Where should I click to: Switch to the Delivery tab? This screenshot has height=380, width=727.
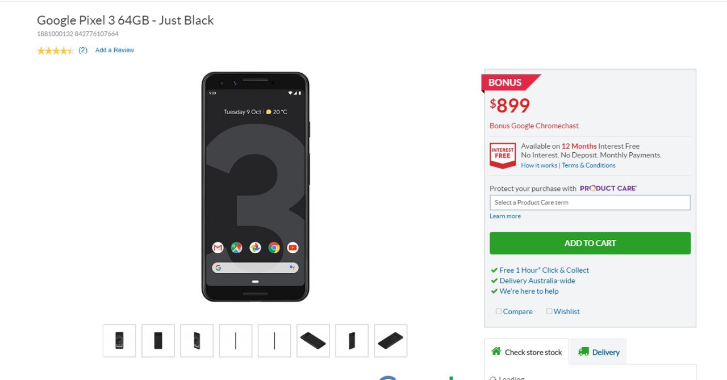tap(599, 352)
